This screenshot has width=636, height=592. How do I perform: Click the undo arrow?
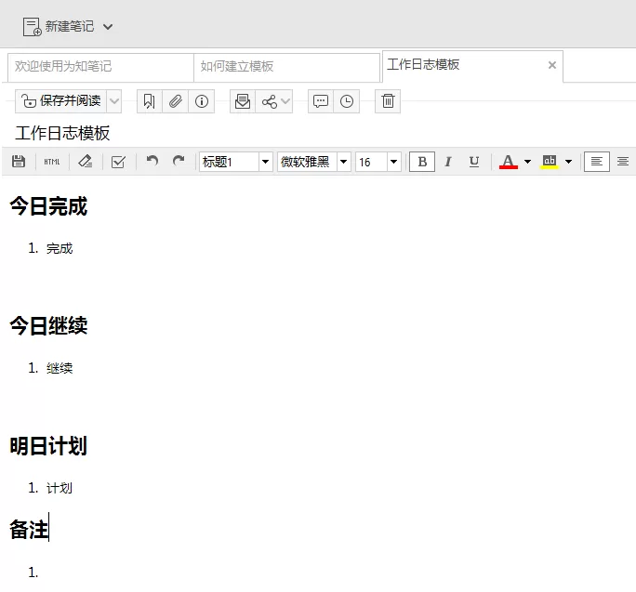click(x=152, y=161)
